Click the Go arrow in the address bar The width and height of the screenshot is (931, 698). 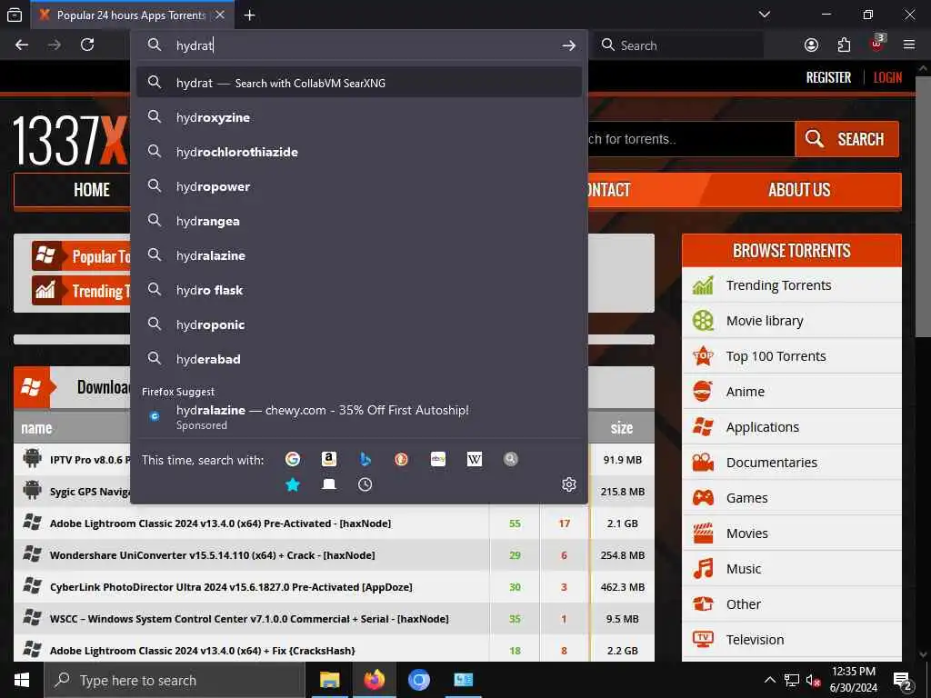click(x=569, y=45)
